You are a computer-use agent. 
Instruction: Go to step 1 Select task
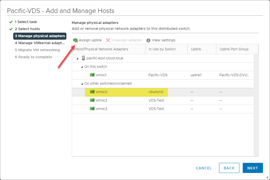26,22
